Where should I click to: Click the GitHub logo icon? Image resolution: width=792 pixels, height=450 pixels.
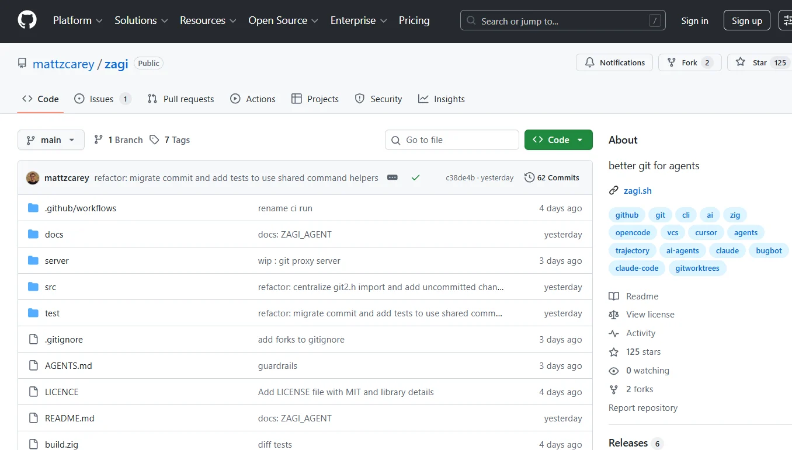click(27, 20)
